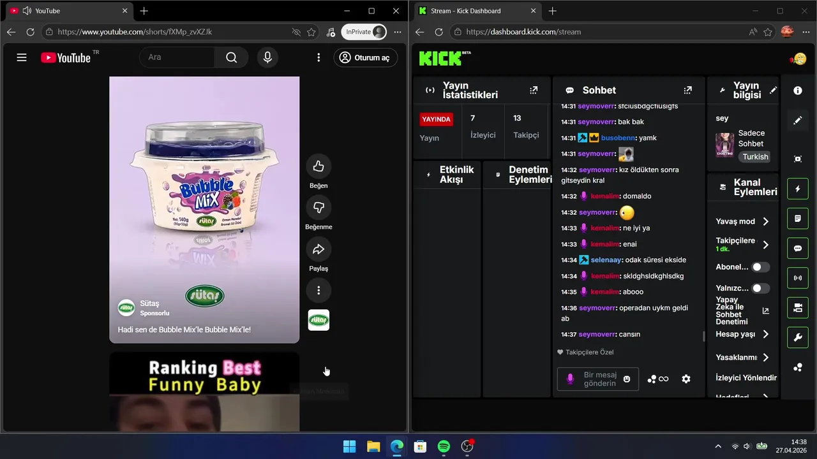Click the purple microphone in message box
817x459 pixels.
tap(571, 379)
